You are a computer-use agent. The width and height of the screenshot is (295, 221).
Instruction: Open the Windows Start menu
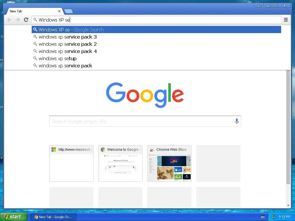tap(14, 217)
